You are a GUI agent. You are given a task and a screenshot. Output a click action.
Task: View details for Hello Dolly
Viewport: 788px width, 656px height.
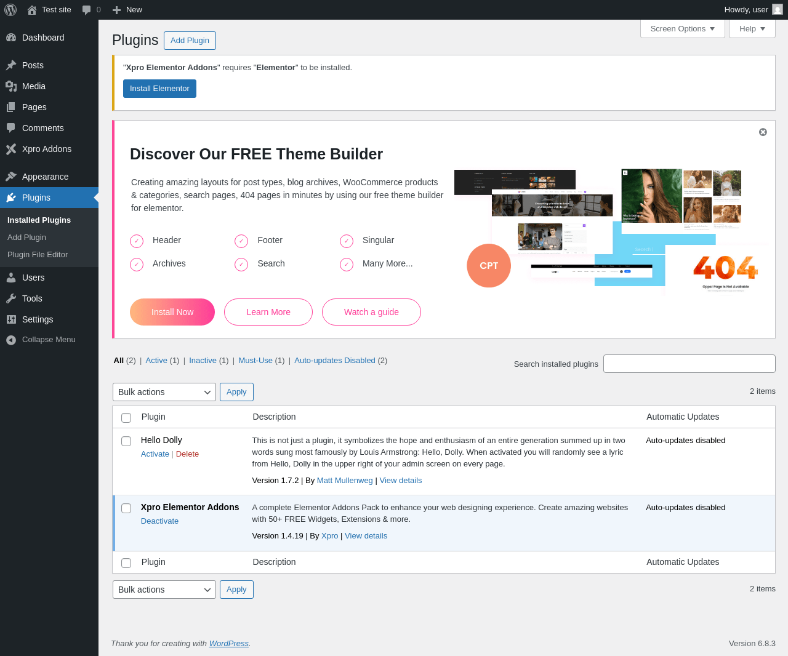point(401,481)
